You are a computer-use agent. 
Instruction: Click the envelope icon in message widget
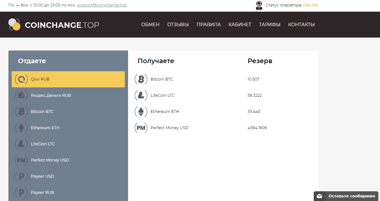tap(319, 196)
